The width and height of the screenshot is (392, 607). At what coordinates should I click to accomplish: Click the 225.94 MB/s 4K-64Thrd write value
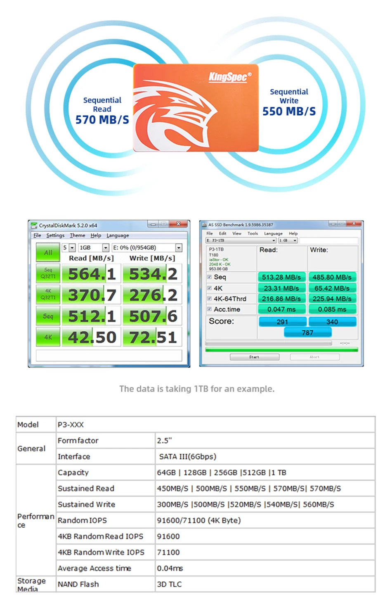[332, 299]
